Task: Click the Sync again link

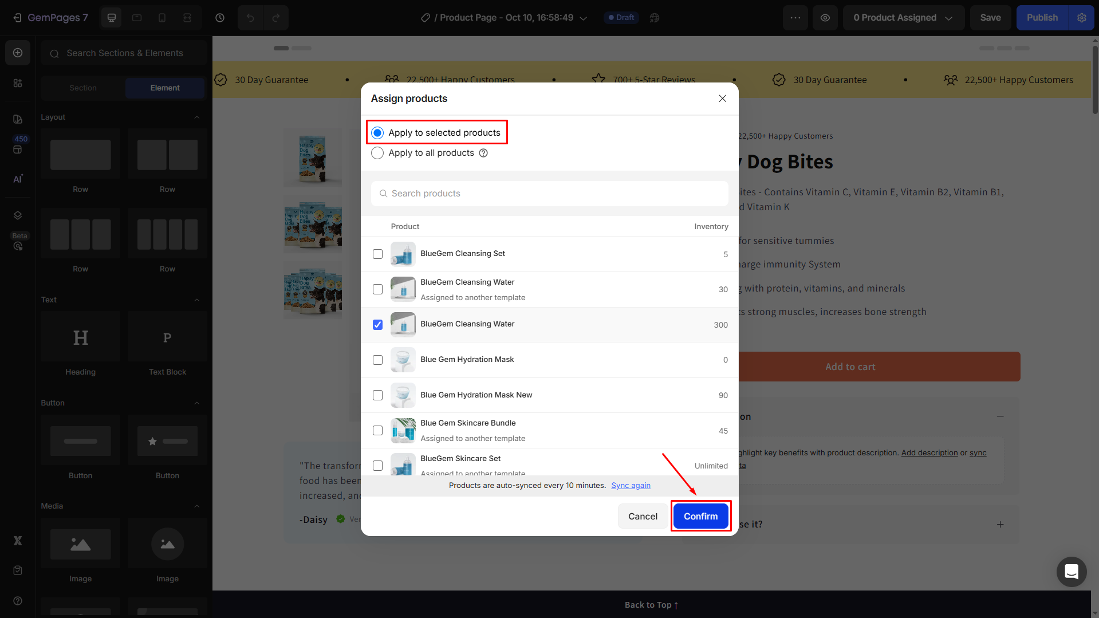Action: pyautogui.click(x=631, y=485)
